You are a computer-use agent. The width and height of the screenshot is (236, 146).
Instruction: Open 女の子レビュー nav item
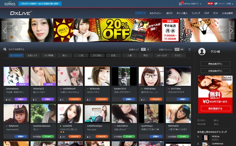(156, 13)
